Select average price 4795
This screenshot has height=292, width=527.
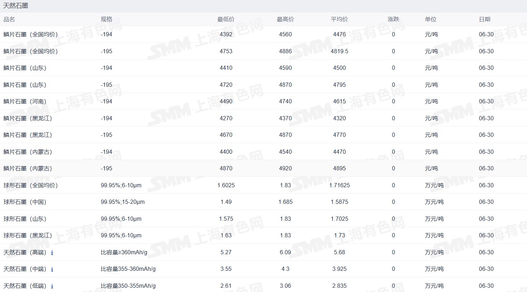point(339,85)
